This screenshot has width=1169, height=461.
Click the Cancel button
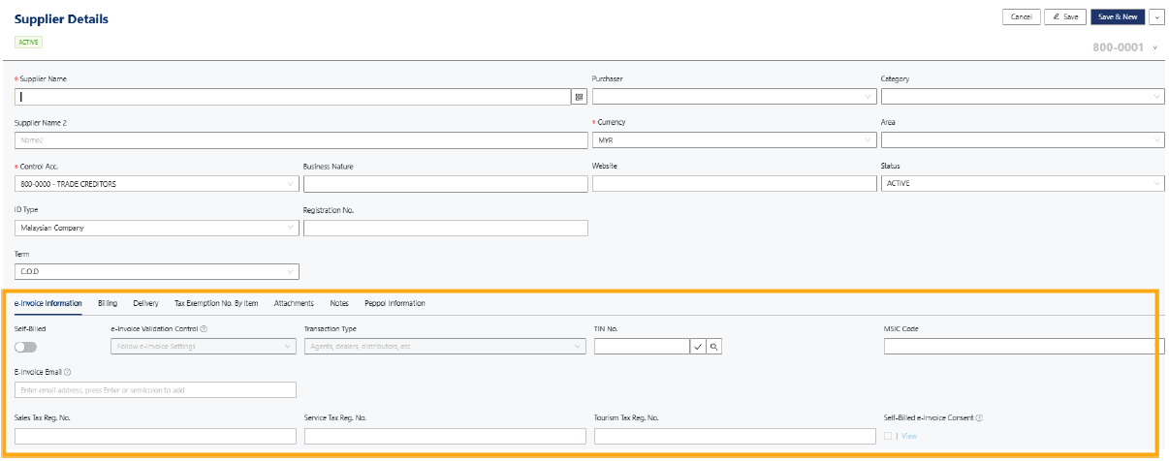[x=1021, y=17]
